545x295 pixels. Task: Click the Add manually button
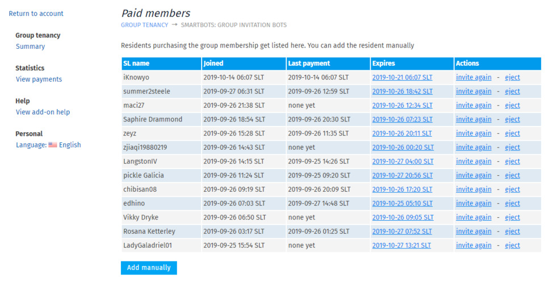click(149, 268)
